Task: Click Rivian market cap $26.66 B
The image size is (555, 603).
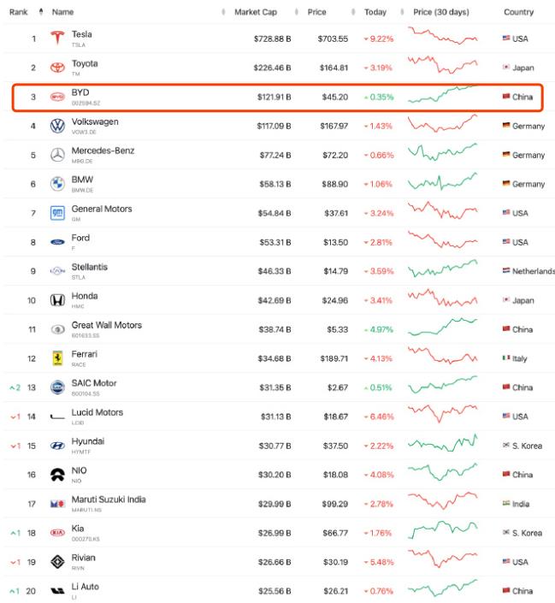Action: (x=275, y=562)
